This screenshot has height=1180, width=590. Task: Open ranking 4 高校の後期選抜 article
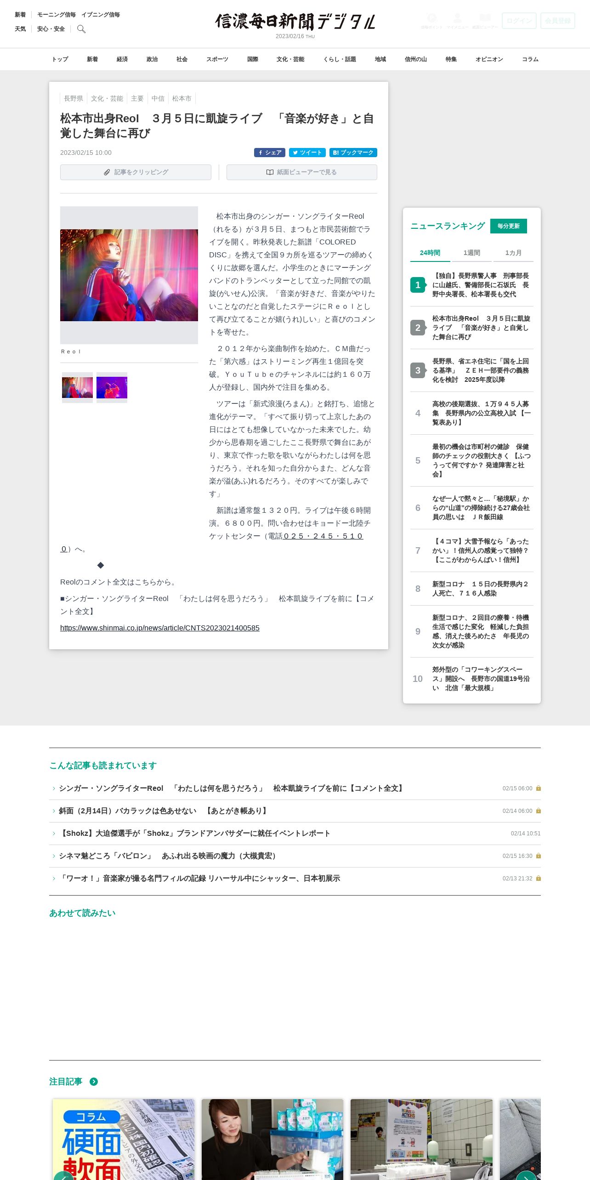481,413
